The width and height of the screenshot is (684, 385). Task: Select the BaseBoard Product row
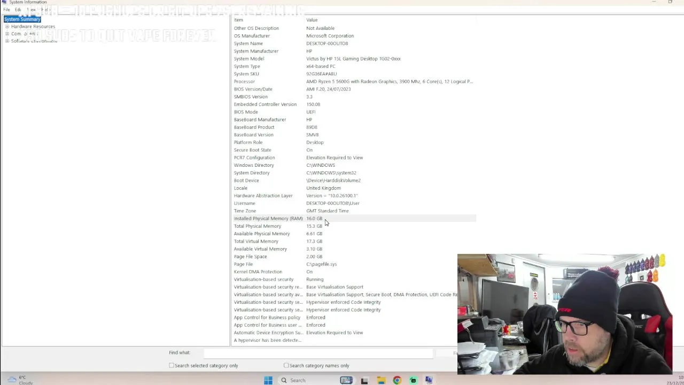[353, 127]
